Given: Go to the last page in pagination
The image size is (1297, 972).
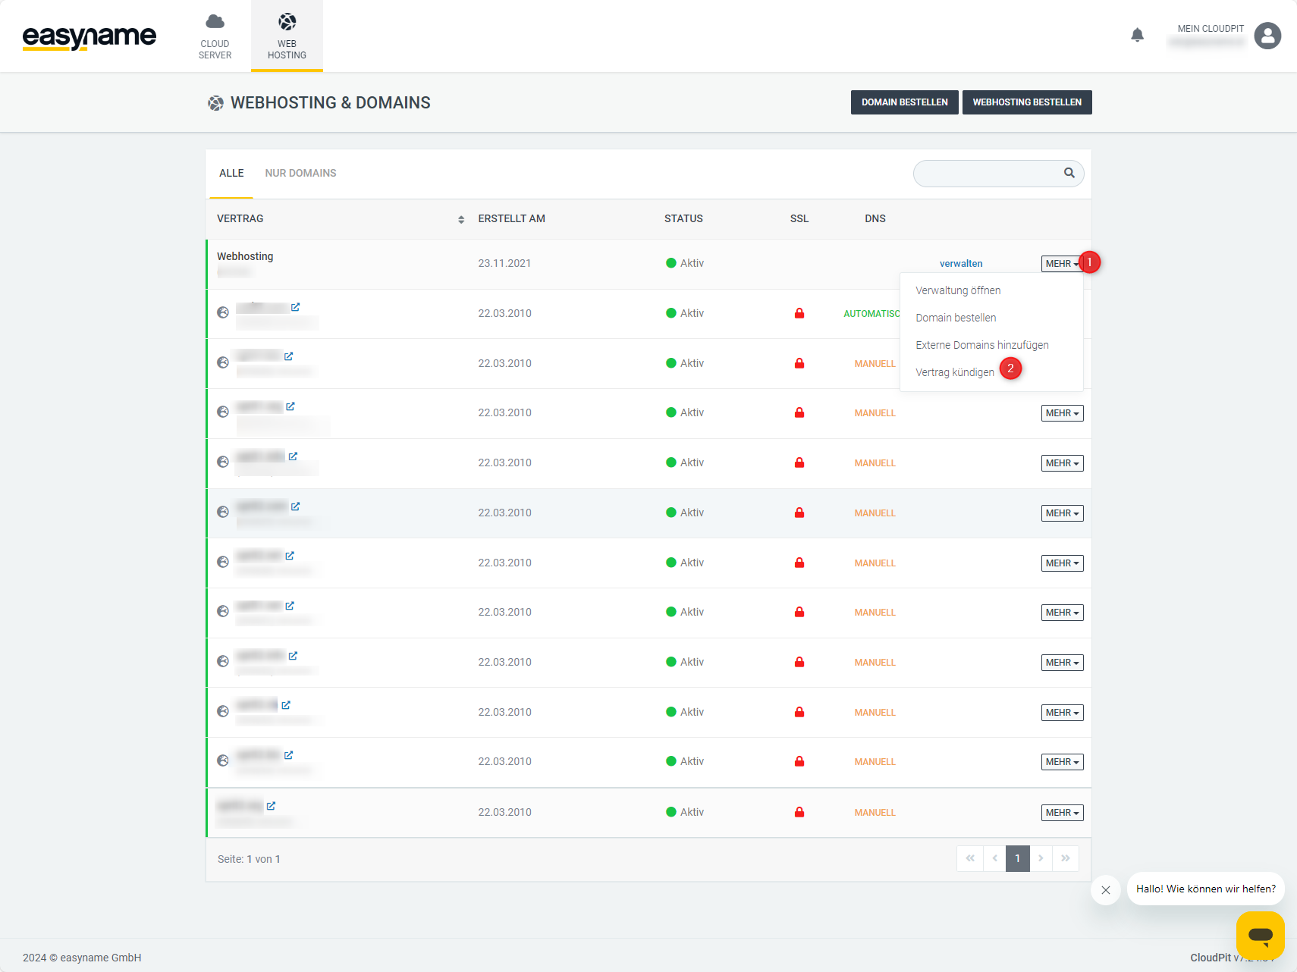Looking at the screenshot, I should point(1065,858).
